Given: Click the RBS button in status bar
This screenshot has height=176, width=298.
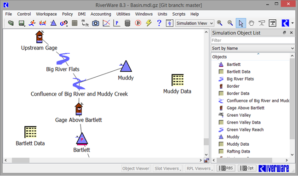Looking at the screenshot, I should click(x=226, y=168).
